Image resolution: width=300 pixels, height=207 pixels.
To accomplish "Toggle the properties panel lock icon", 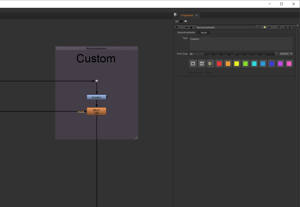I will (x=181, y=21).
